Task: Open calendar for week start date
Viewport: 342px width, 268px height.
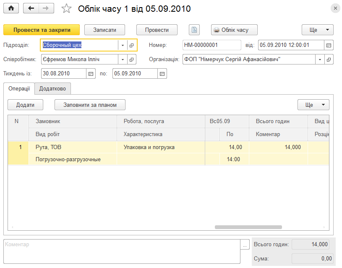Action: pyautogui.click(x=91, y=74)
